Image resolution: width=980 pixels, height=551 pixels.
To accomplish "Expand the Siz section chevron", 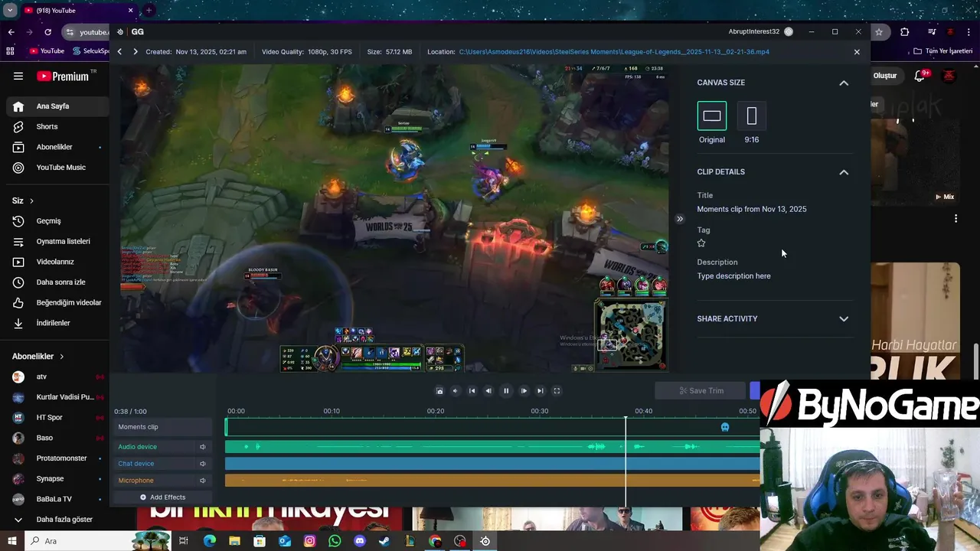I will tap(31, 201).
